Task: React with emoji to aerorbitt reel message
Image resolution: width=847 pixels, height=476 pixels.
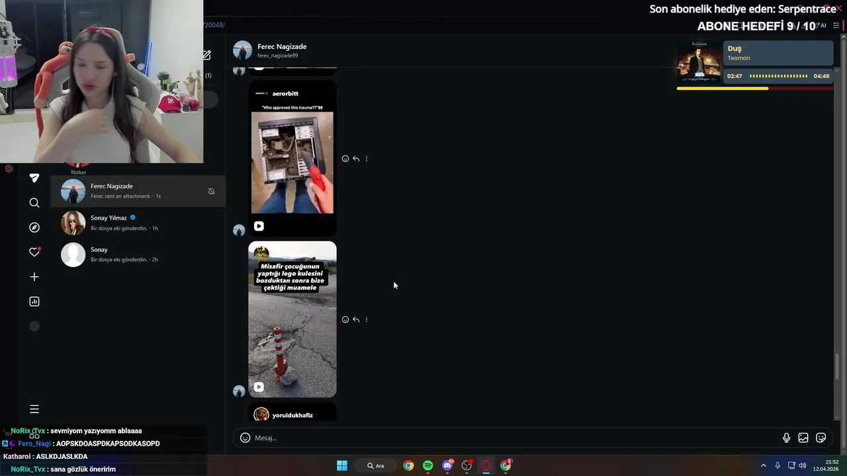Action: (345, 159)
